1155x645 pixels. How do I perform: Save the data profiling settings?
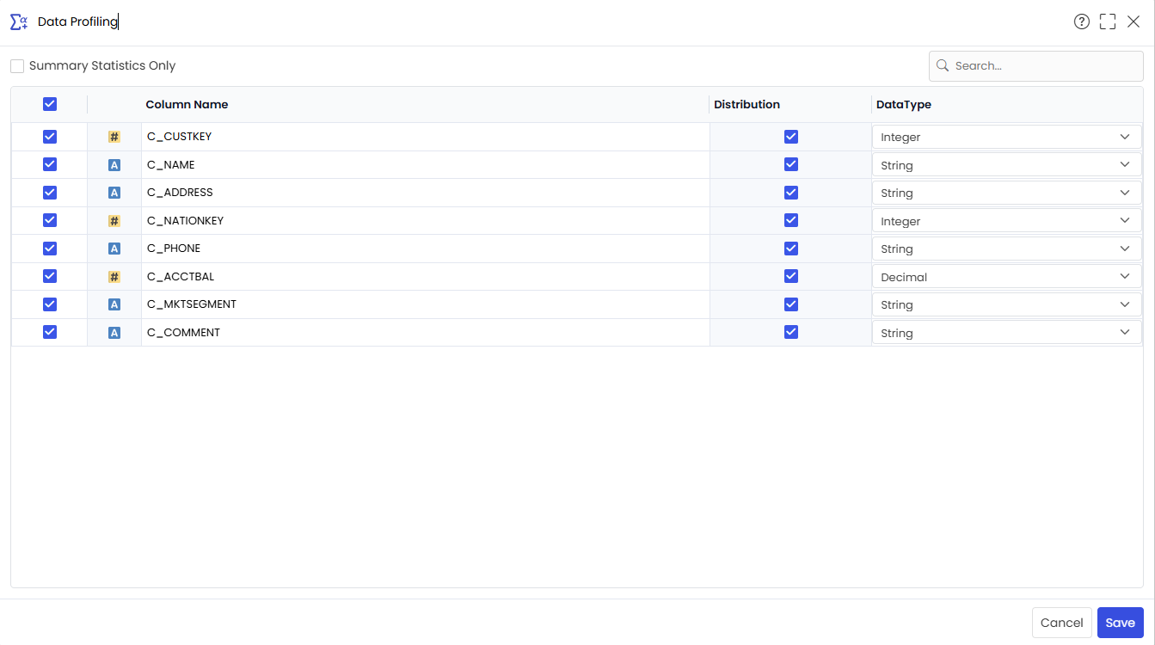pos(1121,623)
